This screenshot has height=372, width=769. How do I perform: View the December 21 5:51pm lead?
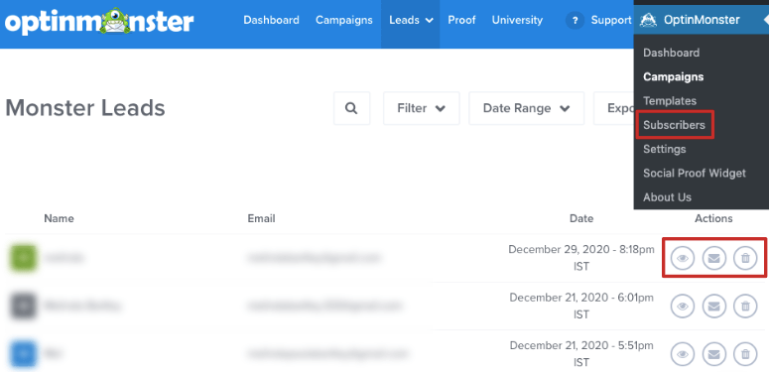tap(683, 354)
